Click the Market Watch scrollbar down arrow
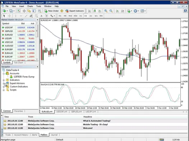 click(37, 59)
